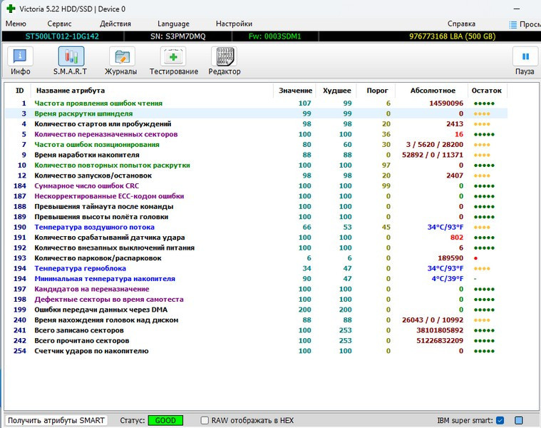
Task: Click the Victoria green cross app icon
Action: [x=11, y=9]
